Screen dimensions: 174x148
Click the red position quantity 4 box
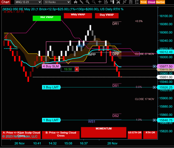pyautogui.click(x=77, y=69)
